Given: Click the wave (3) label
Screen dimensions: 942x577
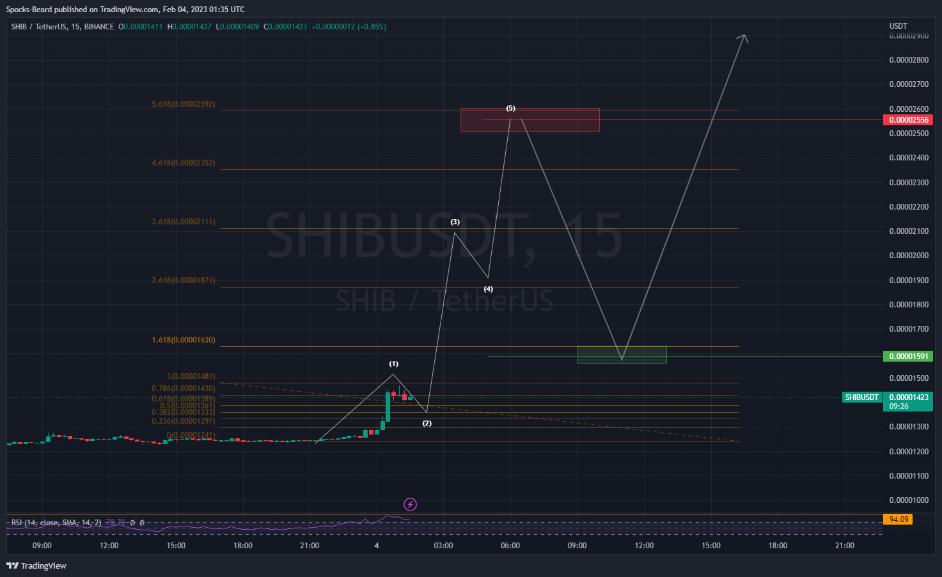Looking at the screenshot, I should pyautogui.click(x=455, y=222).
